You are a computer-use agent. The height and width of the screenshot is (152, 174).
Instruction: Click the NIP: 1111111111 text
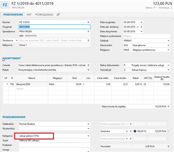[x=28, y=36]
